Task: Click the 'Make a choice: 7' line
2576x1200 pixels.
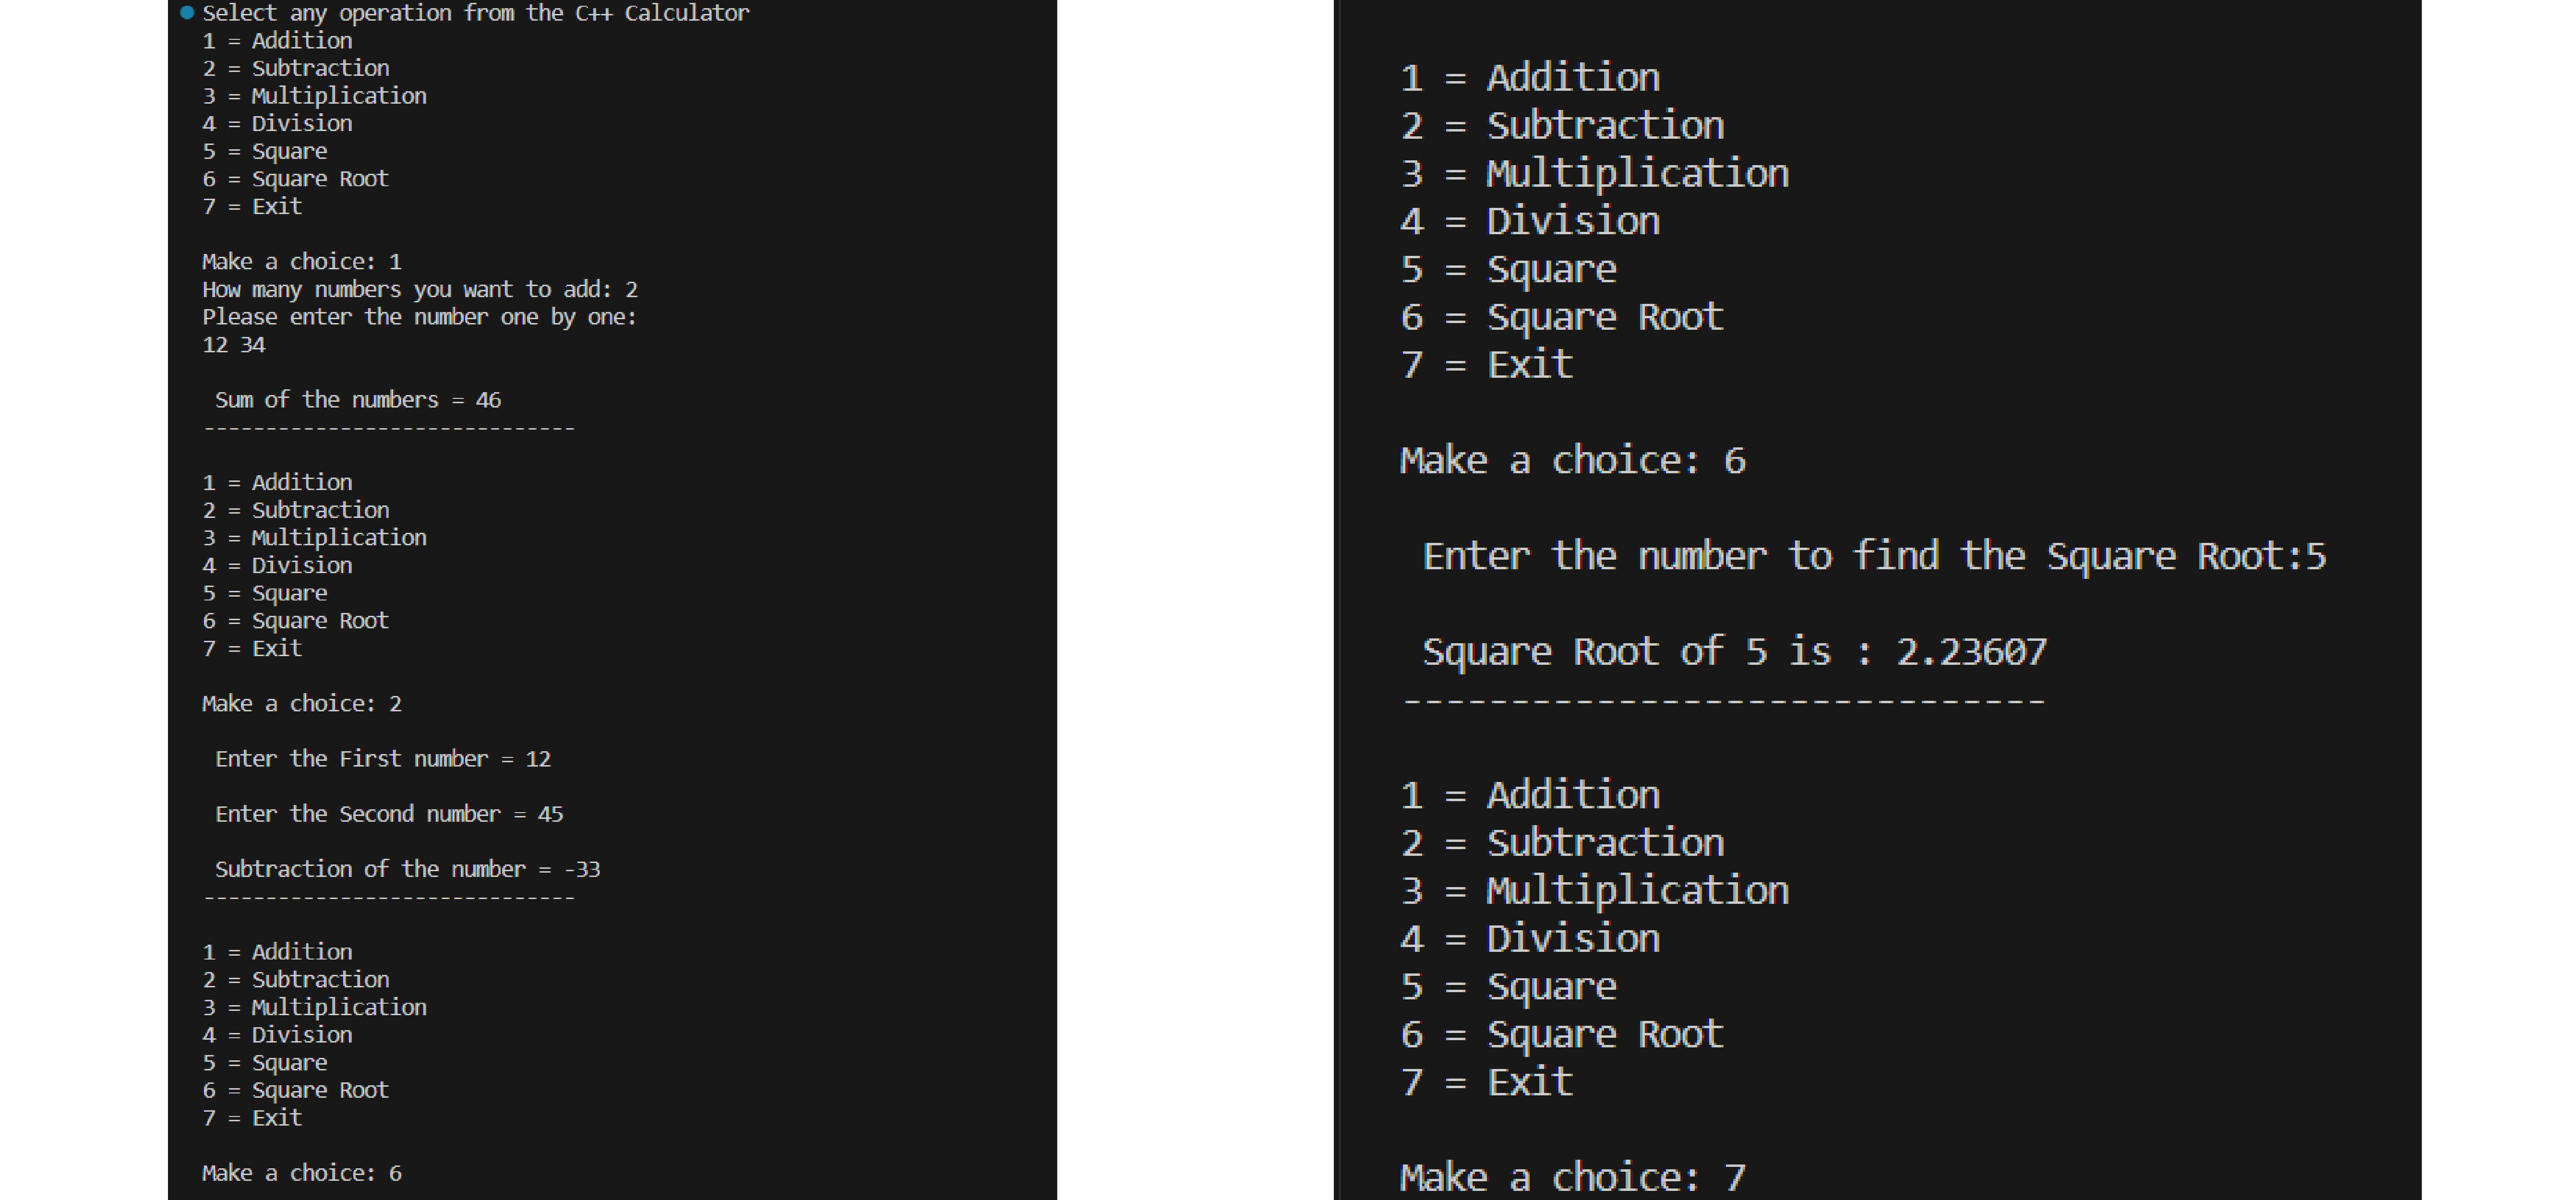Action: click(x=1572, y=1178)
